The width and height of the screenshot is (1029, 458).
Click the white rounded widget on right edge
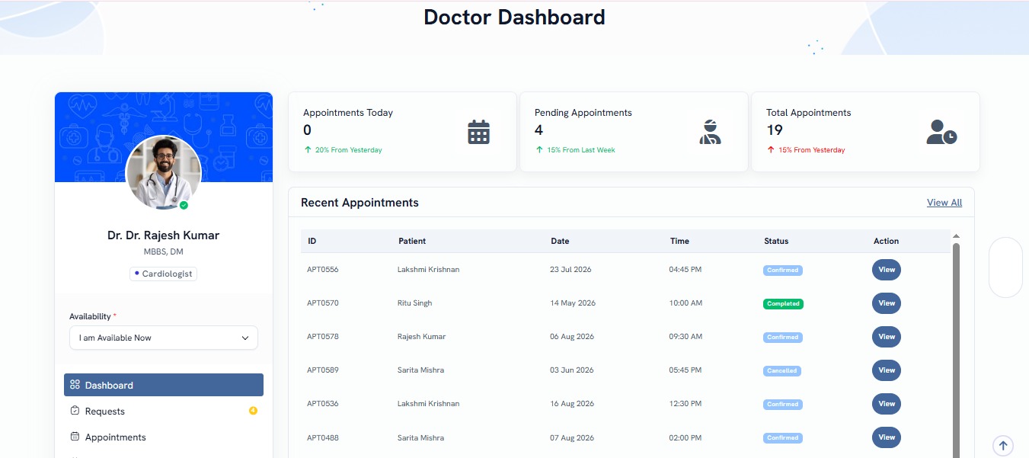(x=1005, y=267)
